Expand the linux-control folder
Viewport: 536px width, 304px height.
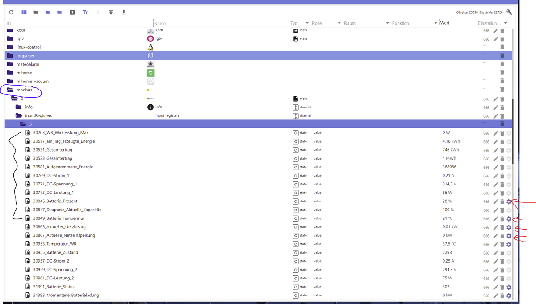tap(10, 47)
